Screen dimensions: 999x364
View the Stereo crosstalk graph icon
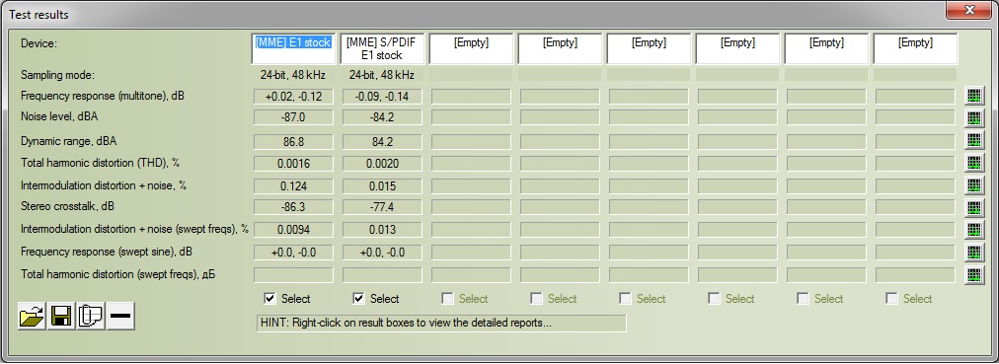tap(974, 207)
